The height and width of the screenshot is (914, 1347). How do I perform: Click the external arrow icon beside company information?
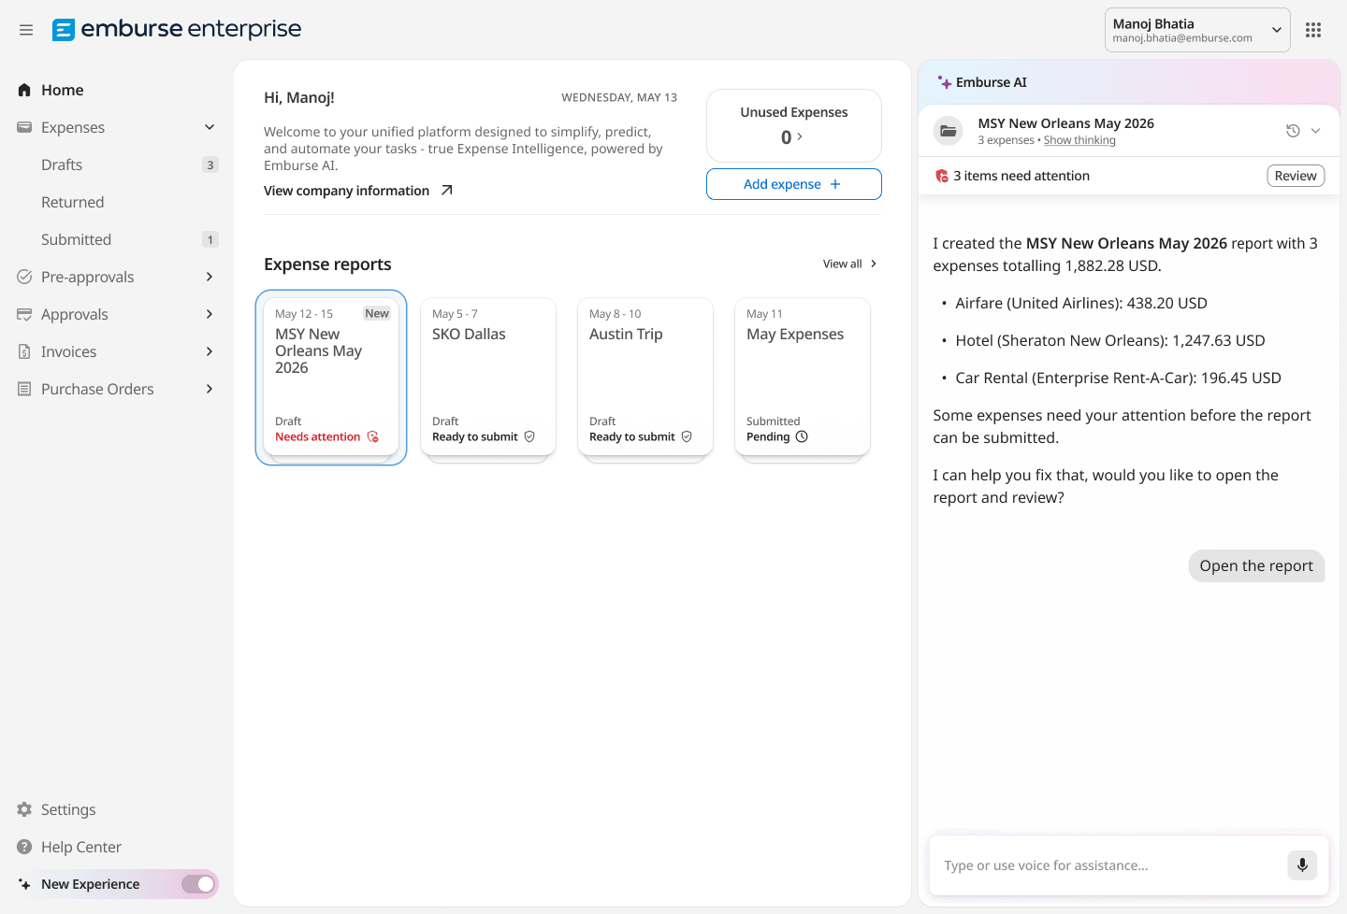(x=447, y=191)
